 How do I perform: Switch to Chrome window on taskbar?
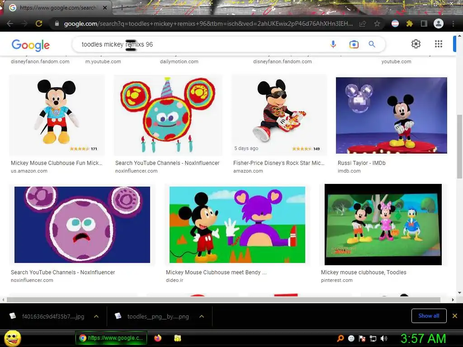111,338
